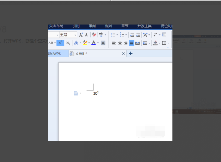The image size is (221, 162).
Task: Toggle character shading A
Action: tap(103, 43)
